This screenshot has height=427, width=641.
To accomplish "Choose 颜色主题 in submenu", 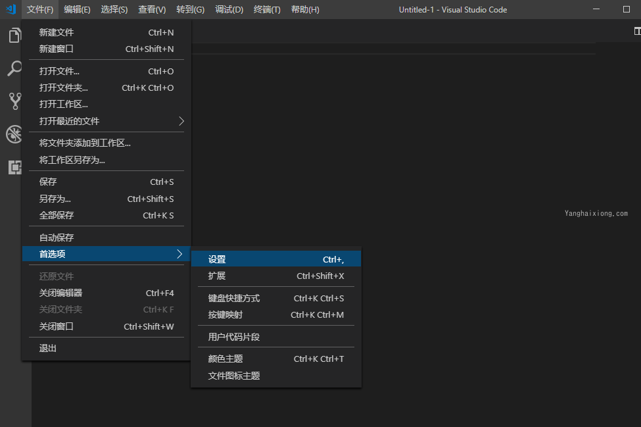I will pyautogui.click(x=276, y=359).
